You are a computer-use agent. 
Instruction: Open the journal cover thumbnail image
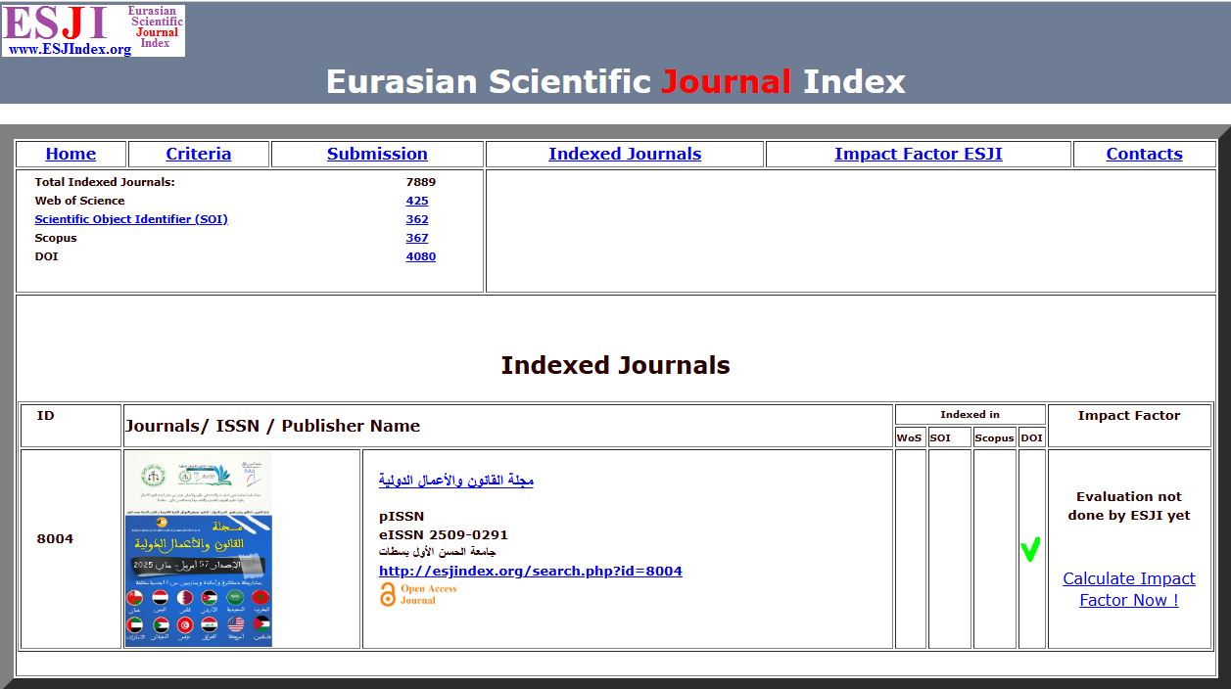pos(198,549)
